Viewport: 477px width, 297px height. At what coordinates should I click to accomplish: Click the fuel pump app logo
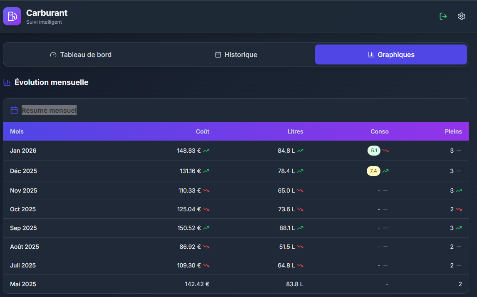click(x=12, y=17)
